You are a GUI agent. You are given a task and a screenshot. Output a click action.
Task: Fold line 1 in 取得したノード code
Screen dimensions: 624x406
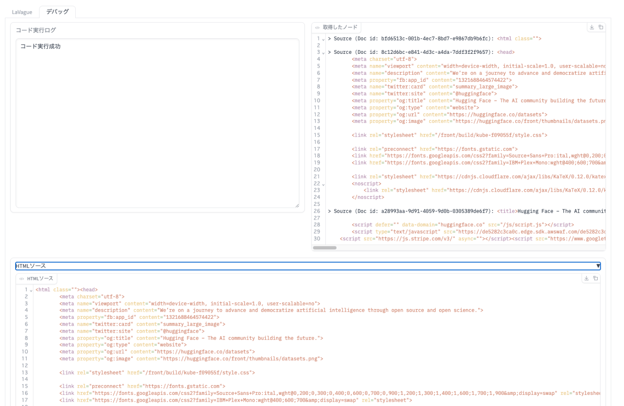coord(323,39)
